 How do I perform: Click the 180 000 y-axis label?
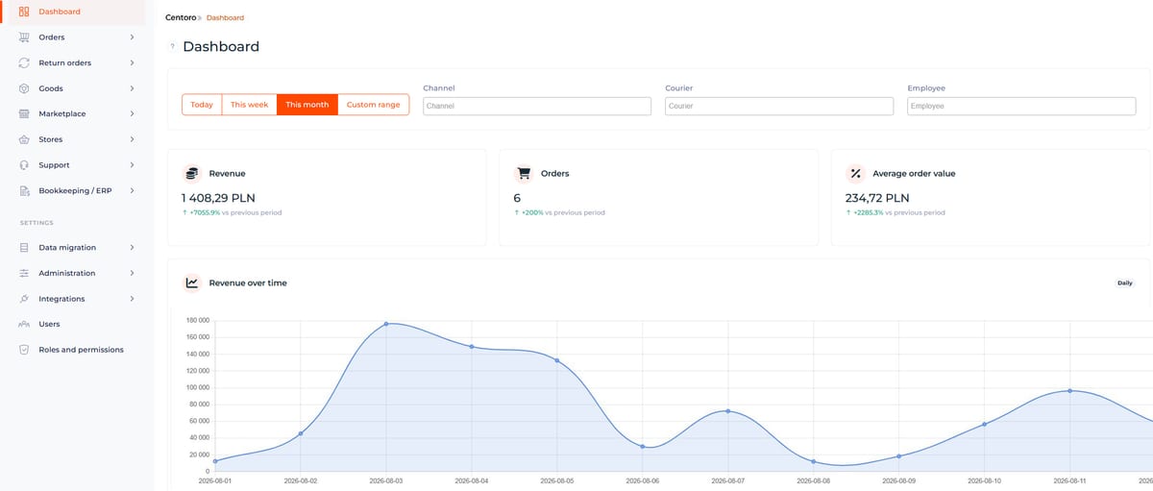pos(197,321)
